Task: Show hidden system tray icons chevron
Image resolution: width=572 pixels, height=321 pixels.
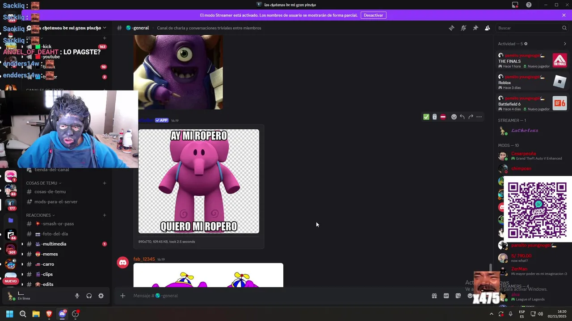Action: pyautogui.click(x=492, y=314)
